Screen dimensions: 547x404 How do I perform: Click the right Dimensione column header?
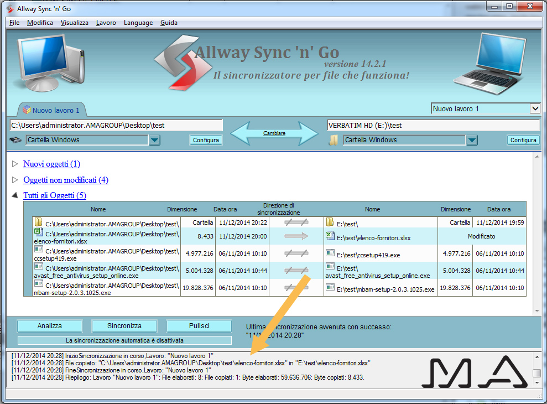tap(456, 209)
